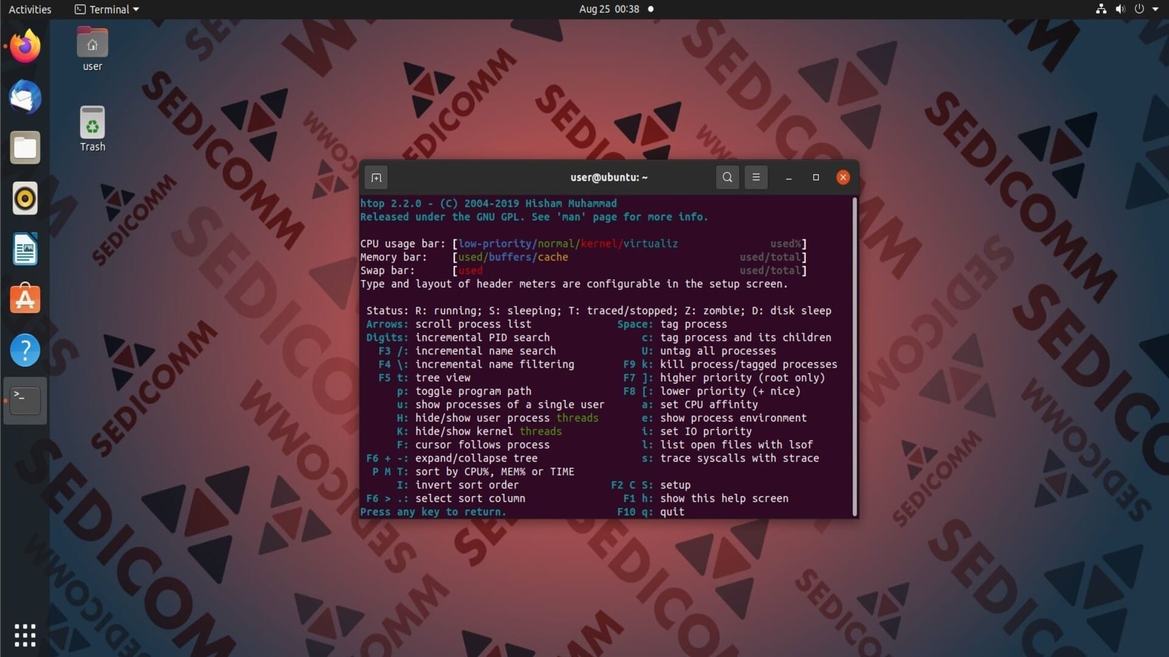Click 'set IO priority' entry

coord(706,431)
